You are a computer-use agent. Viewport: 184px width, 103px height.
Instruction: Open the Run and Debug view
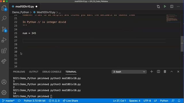pyautogui.click(x=4, y=40)
